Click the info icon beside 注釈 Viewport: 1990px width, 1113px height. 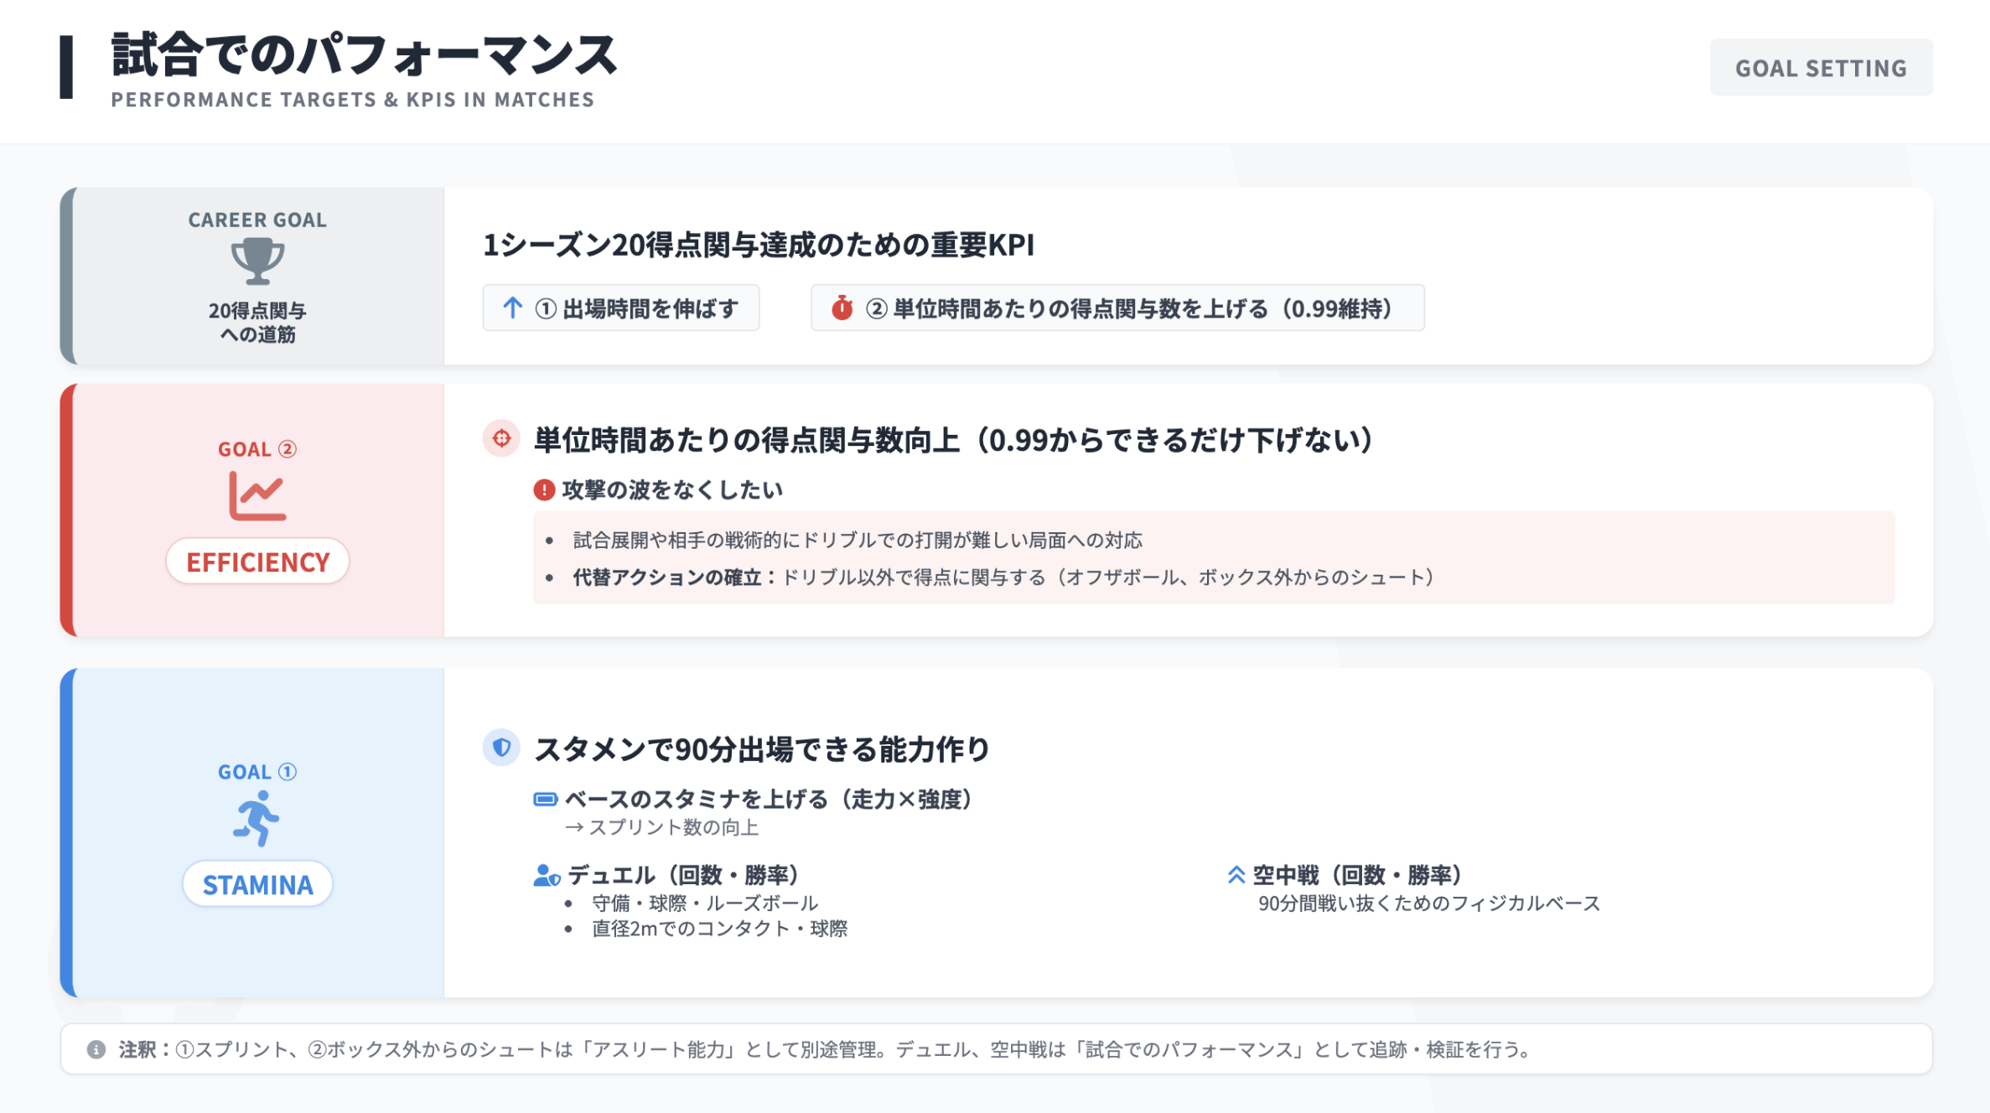point(96,1049)
